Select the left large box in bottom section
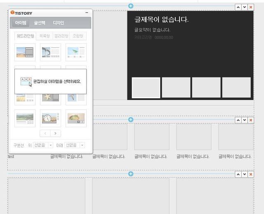The height and width of the screenshot is (214, 264). tap(47, 196)
